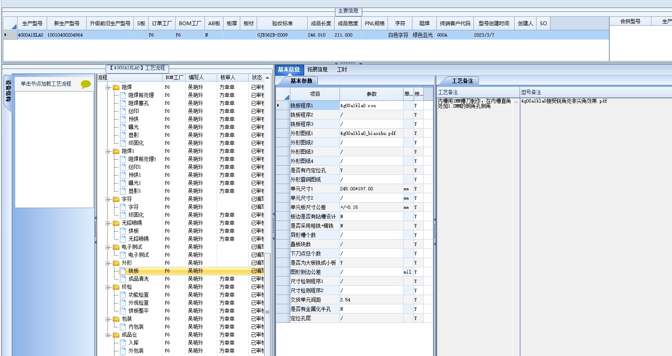Click the 包装 folder icon
The height and width of the screenshot is (356, 672).
pyautogui.click(x=116, y=319)
